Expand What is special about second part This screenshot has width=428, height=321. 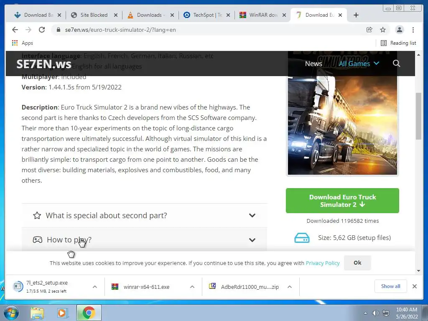pyautogui.click(x=144, y=215)
